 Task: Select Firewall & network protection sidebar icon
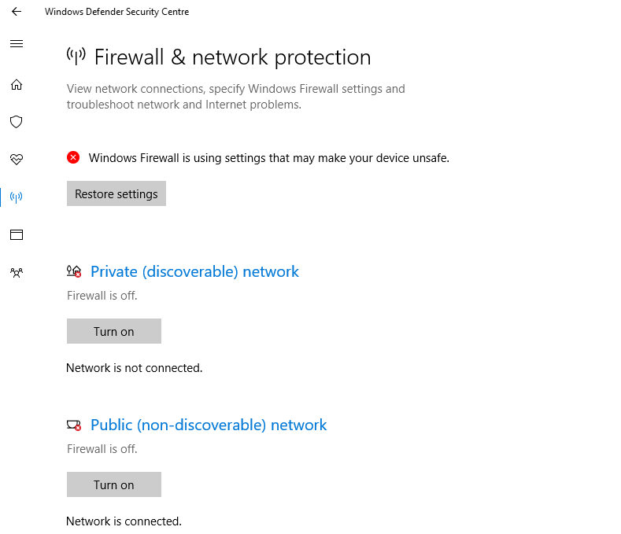coord(17,197)
